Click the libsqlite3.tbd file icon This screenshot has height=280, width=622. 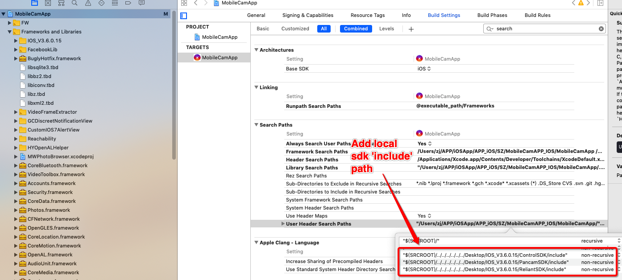pyautogui.click(x=23, y=67)
